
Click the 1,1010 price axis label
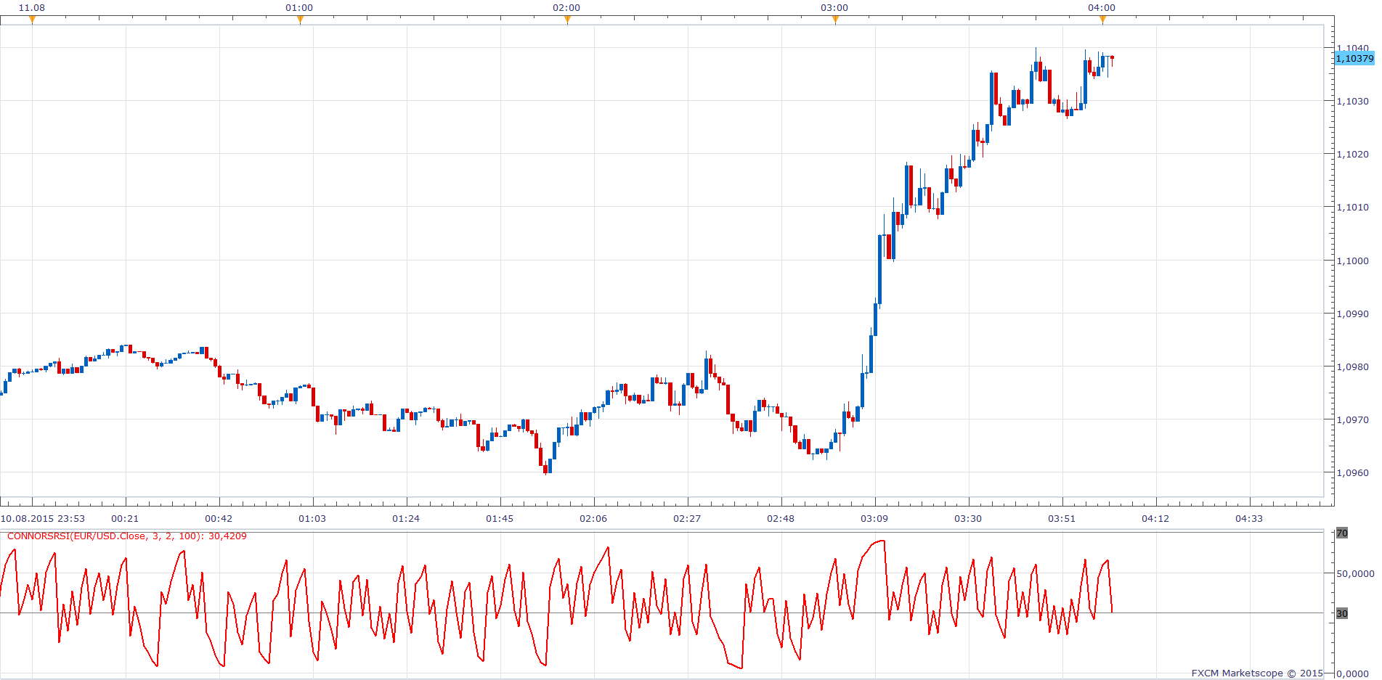point(1352,207)
